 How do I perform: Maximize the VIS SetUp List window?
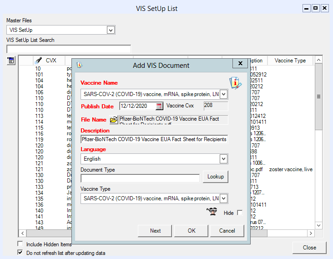[316, 8]
